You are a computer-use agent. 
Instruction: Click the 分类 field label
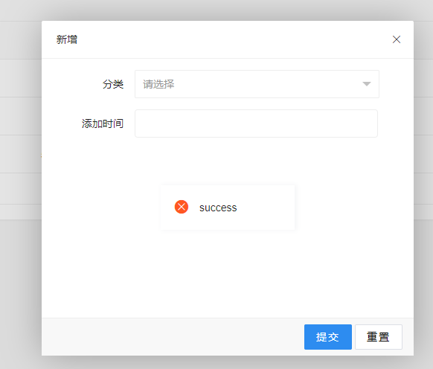click(112, 84)
